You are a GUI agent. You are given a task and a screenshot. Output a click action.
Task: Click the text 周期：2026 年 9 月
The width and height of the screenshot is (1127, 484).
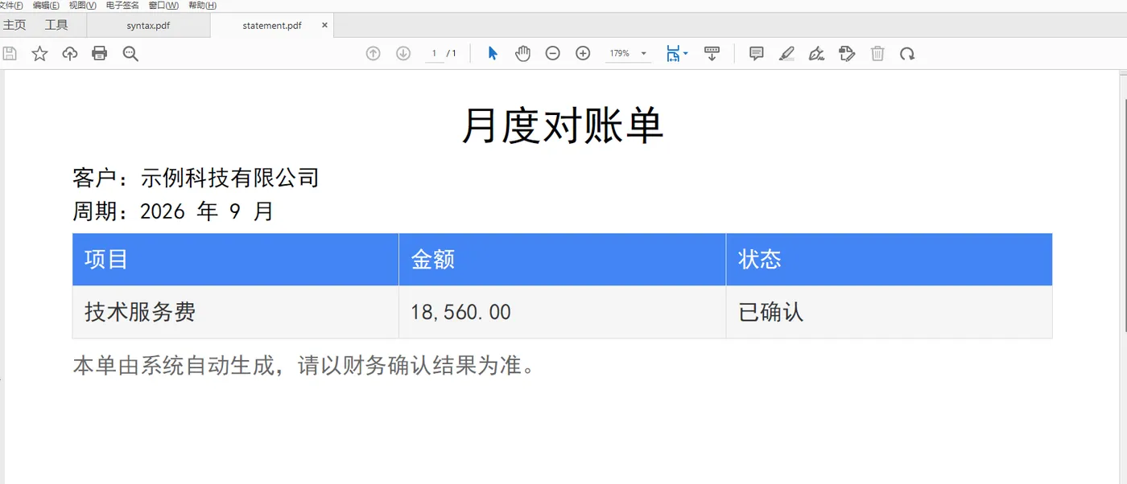[x=173, y=211]
